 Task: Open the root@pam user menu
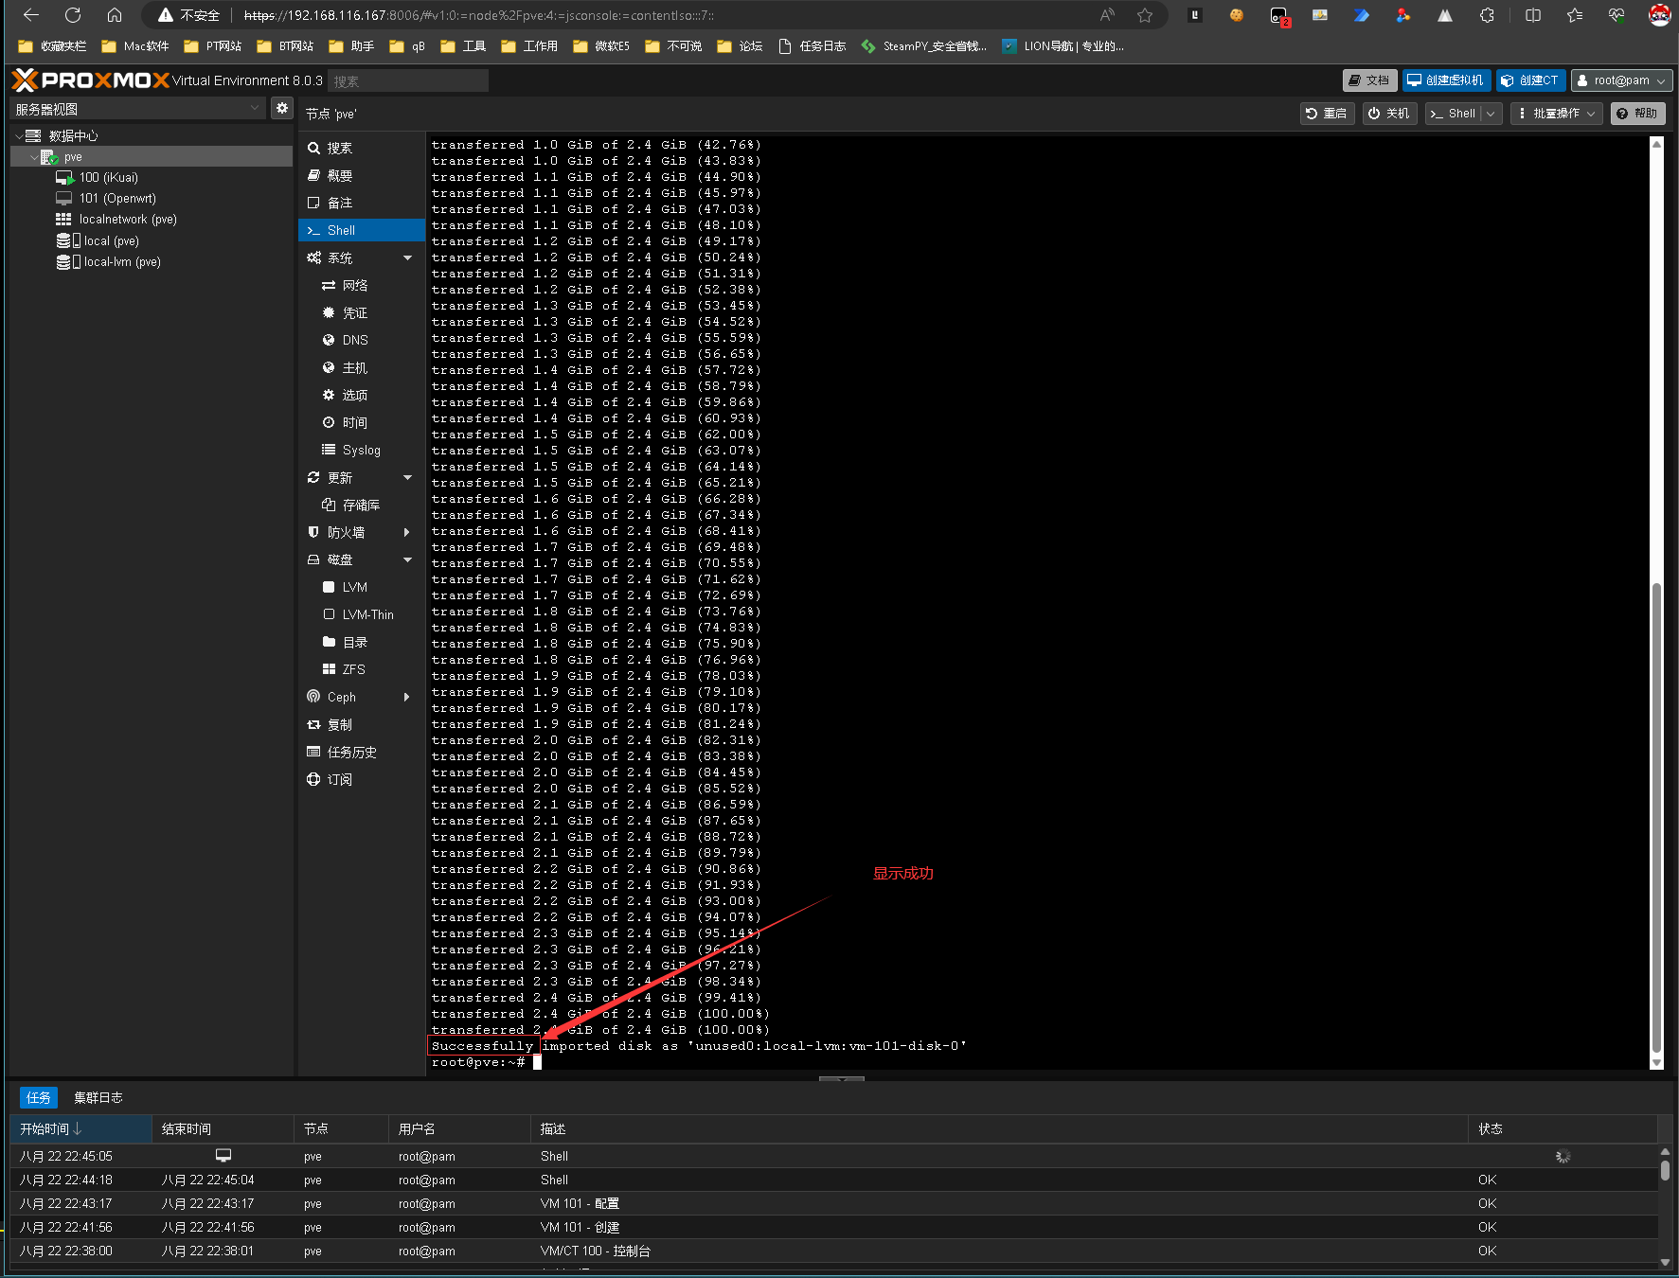(x=1620, y=80)
